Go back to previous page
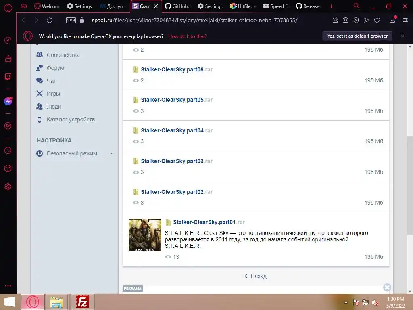Screen dimensions: 413x310 click(23, 20)
